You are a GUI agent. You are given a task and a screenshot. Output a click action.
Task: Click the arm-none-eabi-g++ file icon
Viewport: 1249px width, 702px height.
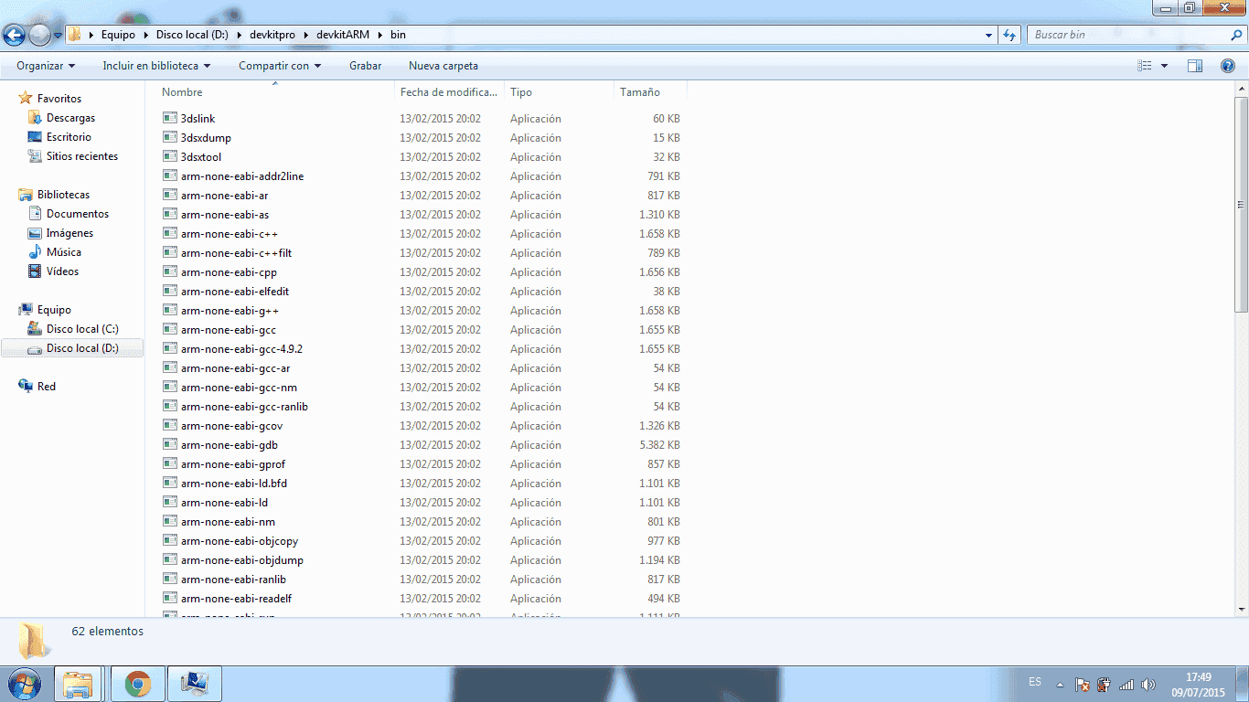point(170,310)
